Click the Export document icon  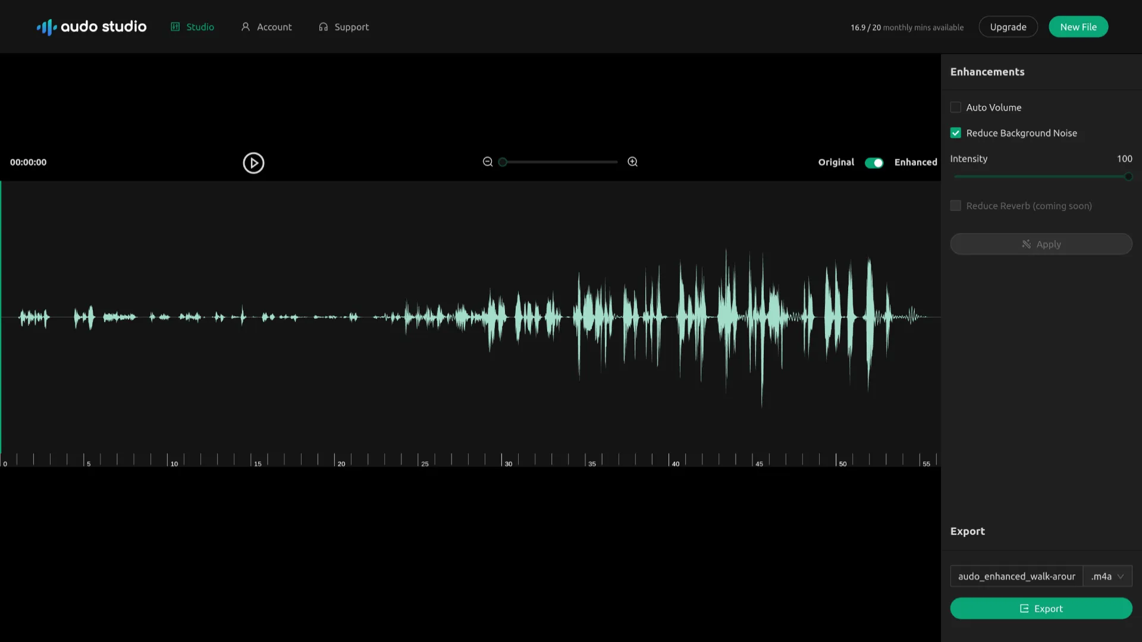click(1024, 608)
